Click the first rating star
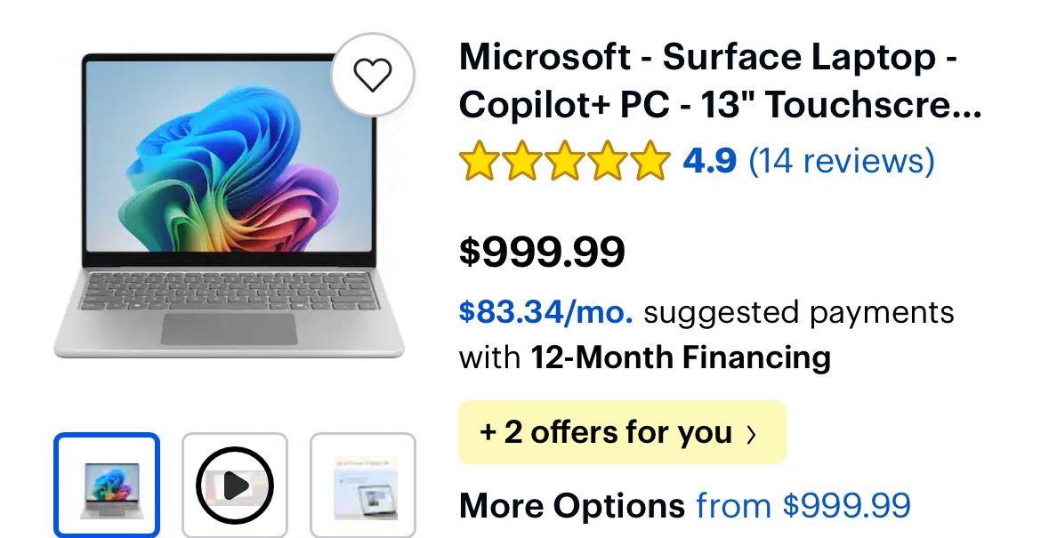 (x=479, y=162)
